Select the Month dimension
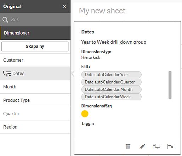 coord(35,87)
